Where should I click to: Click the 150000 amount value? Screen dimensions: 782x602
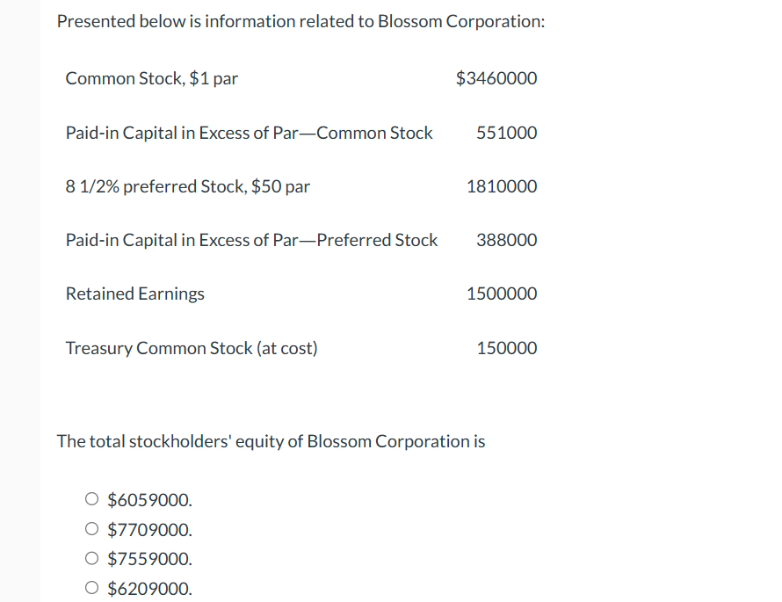click(x=507, y=347)
